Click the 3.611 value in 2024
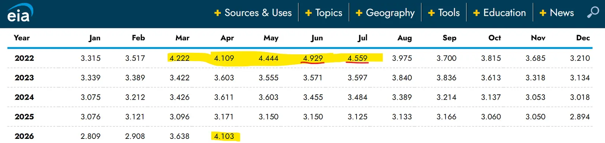605x143 pixels. [x=224, y=97]
